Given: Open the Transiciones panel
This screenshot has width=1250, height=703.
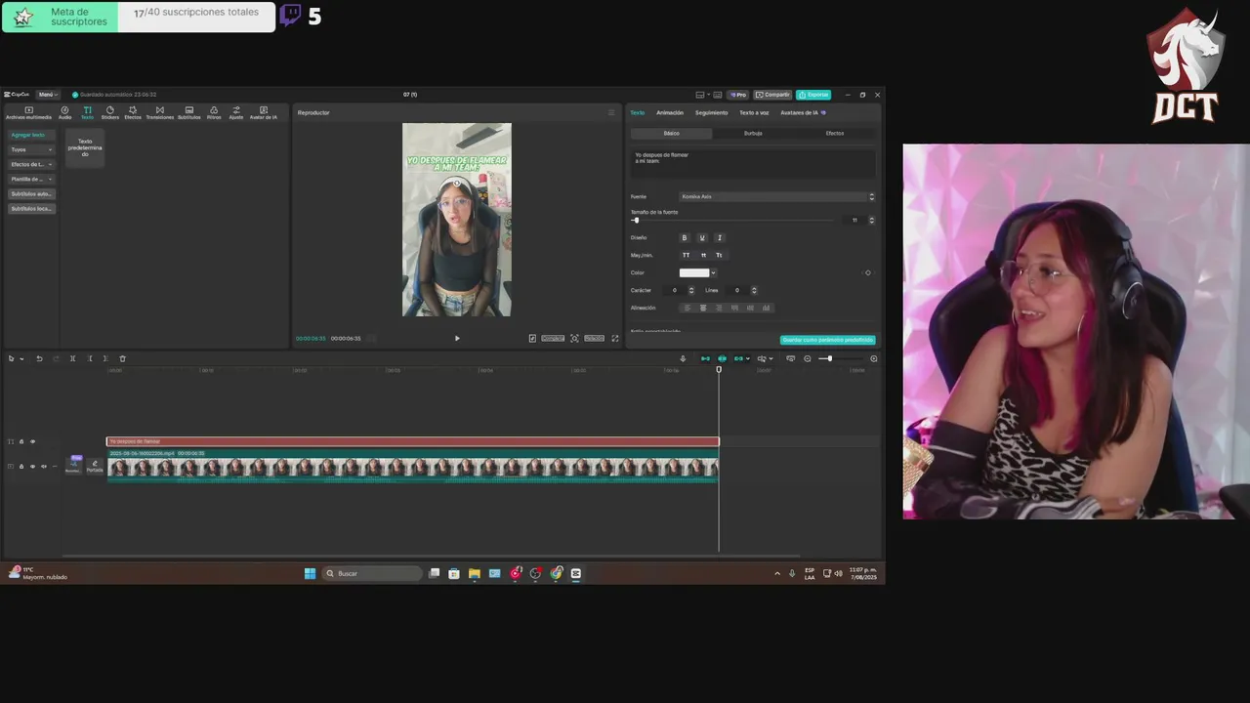Looking at the screenshot, I should pos(159,112).
